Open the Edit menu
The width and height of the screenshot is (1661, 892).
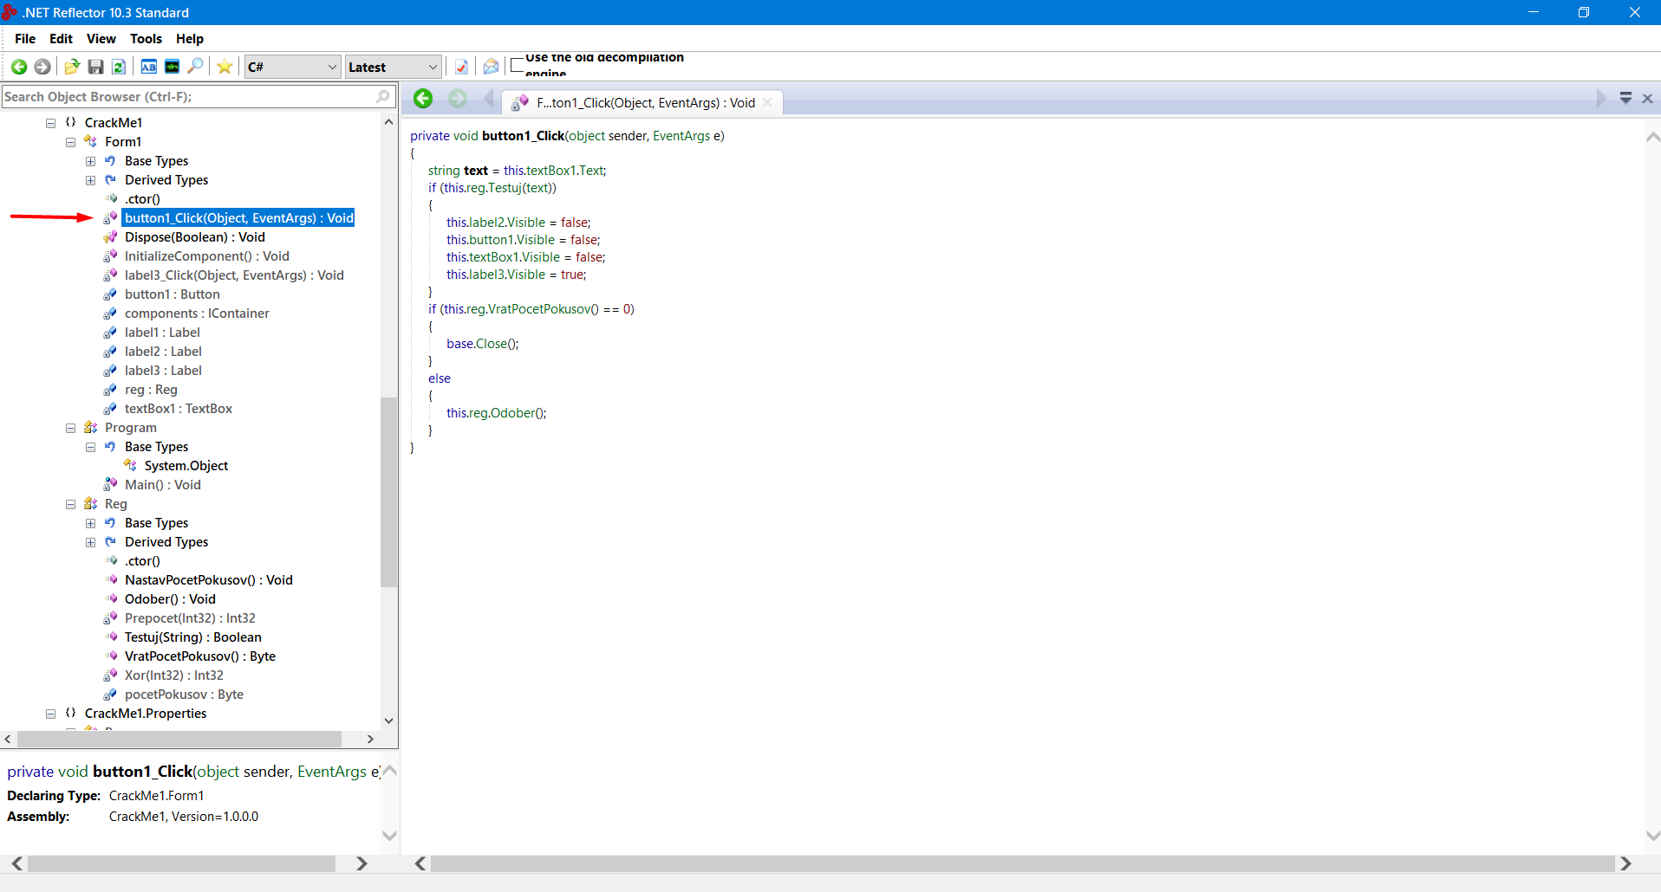[61, 39]
